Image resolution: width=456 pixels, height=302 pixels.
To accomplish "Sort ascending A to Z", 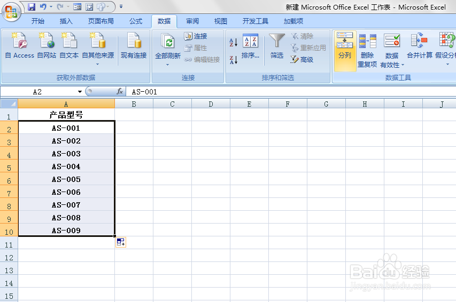I will tap(234, 42).
